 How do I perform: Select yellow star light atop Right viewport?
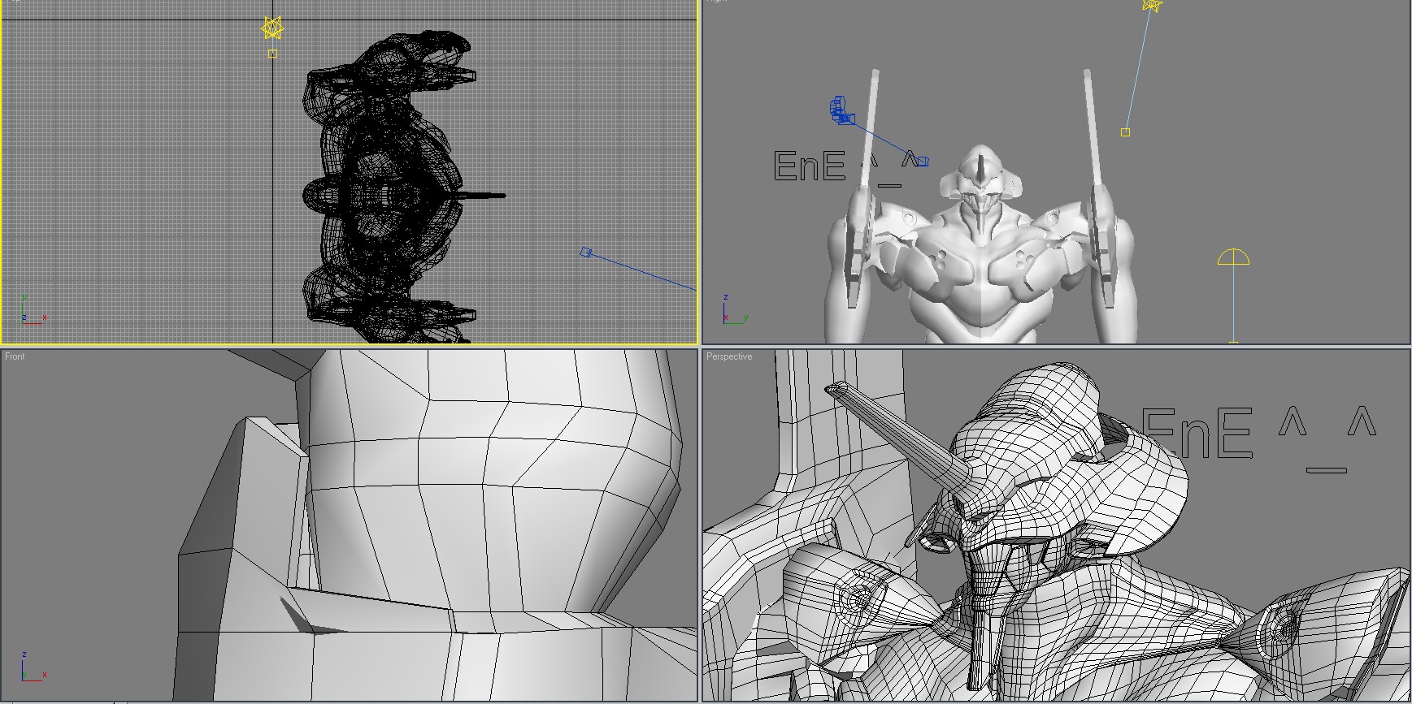tap(1151, 6)
